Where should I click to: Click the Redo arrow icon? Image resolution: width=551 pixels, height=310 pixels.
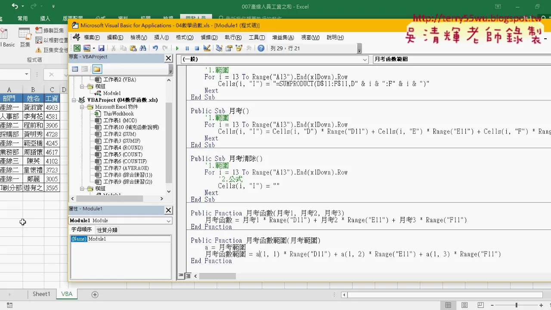(165, 48)
